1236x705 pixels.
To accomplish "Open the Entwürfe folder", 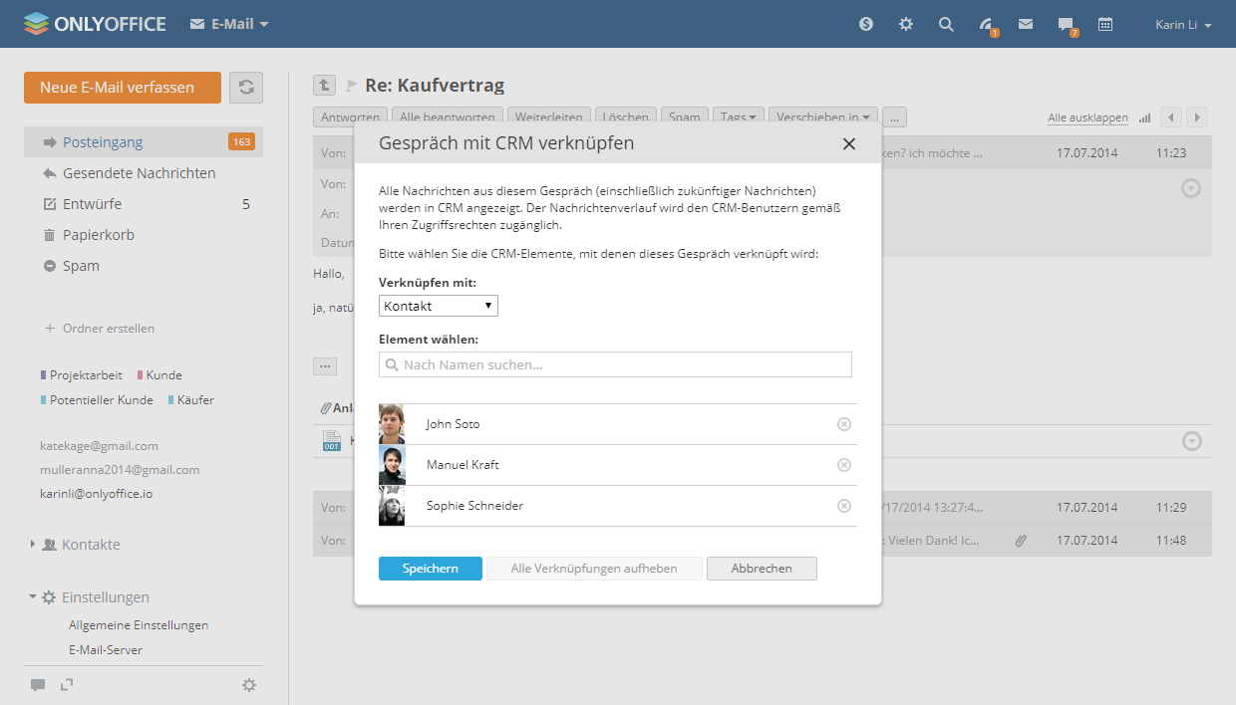I will pos(92,204).
